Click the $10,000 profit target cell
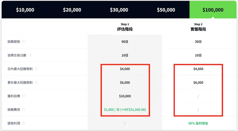 click(x=125, y=96)
